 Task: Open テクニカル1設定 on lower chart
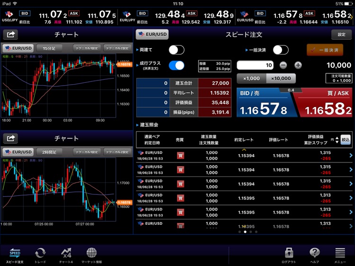tap(87, 152)
